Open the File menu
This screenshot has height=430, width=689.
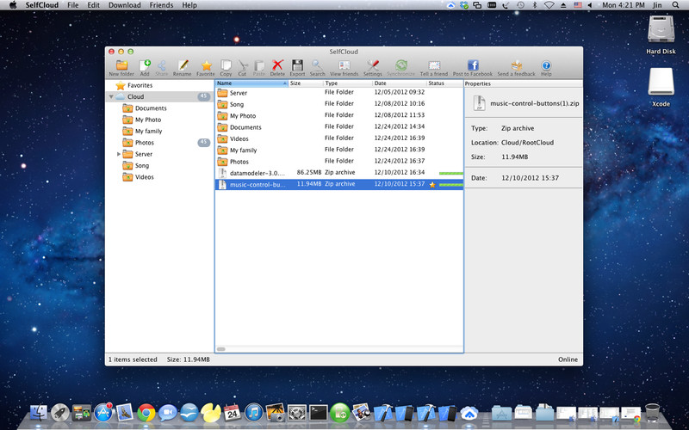[x=73, y=5]
